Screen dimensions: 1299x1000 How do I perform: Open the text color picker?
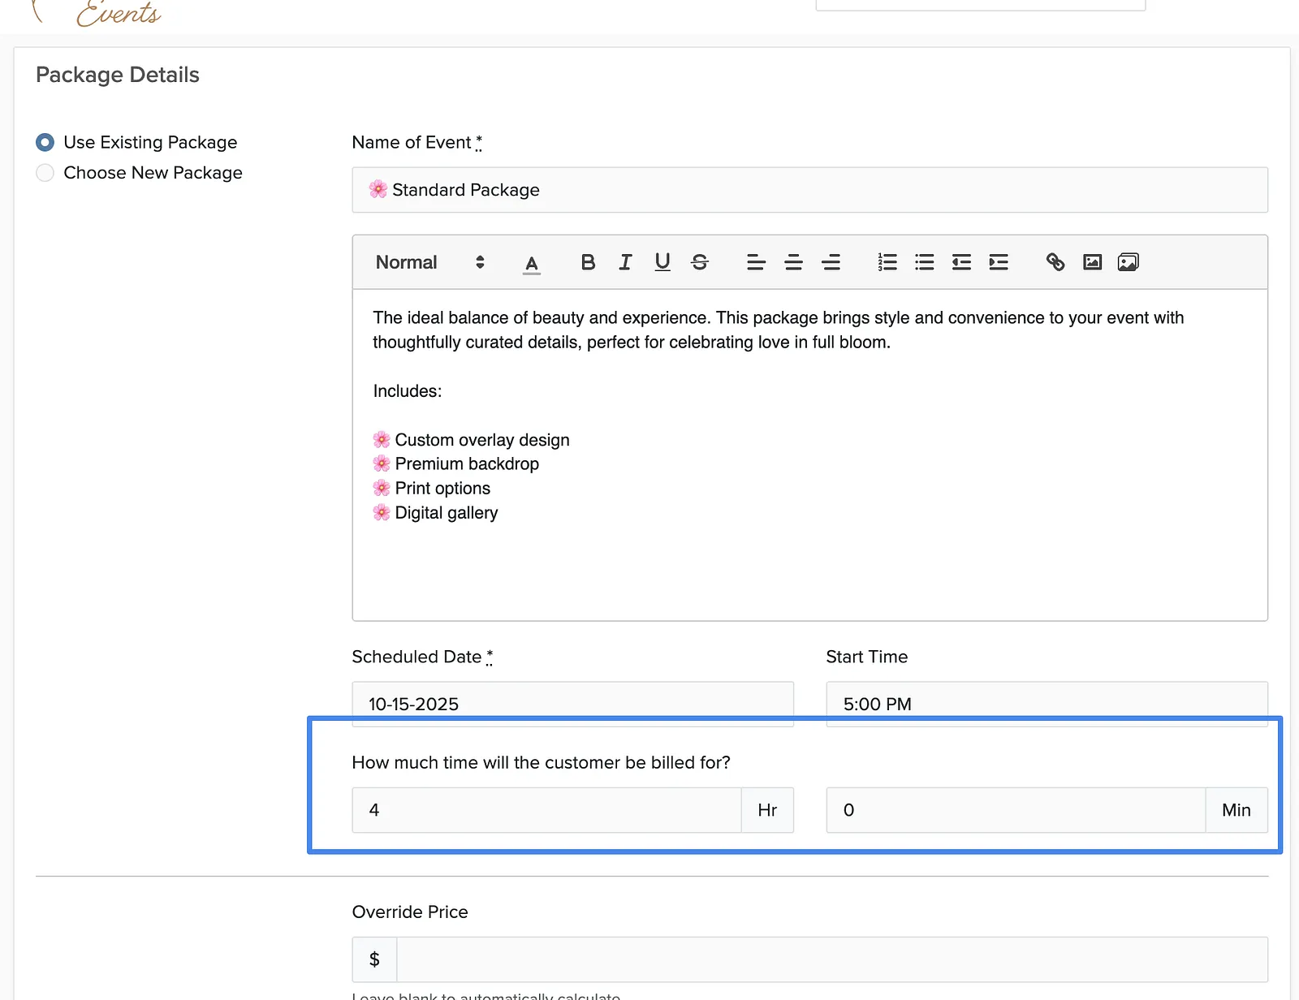pyautogui.click(x=532, y=263)
